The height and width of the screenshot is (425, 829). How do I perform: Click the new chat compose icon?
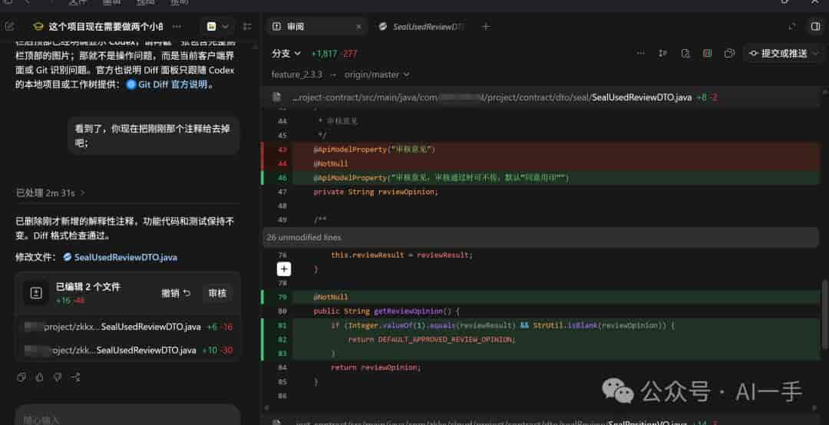(x=9, y=26)
